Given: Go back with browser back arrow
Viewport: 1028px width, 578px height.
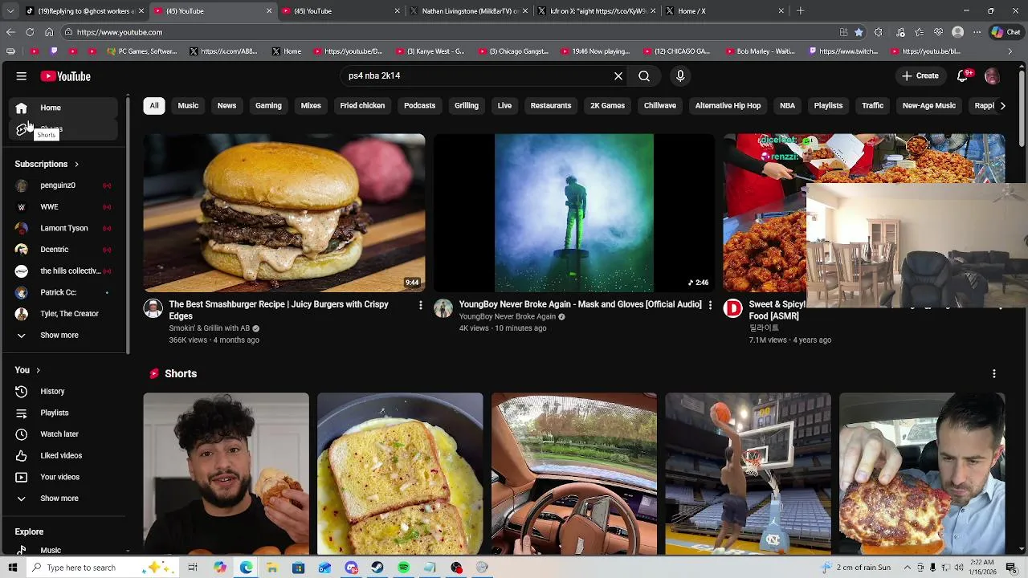Looking at the screenshot, I should (x=10, y=32).
